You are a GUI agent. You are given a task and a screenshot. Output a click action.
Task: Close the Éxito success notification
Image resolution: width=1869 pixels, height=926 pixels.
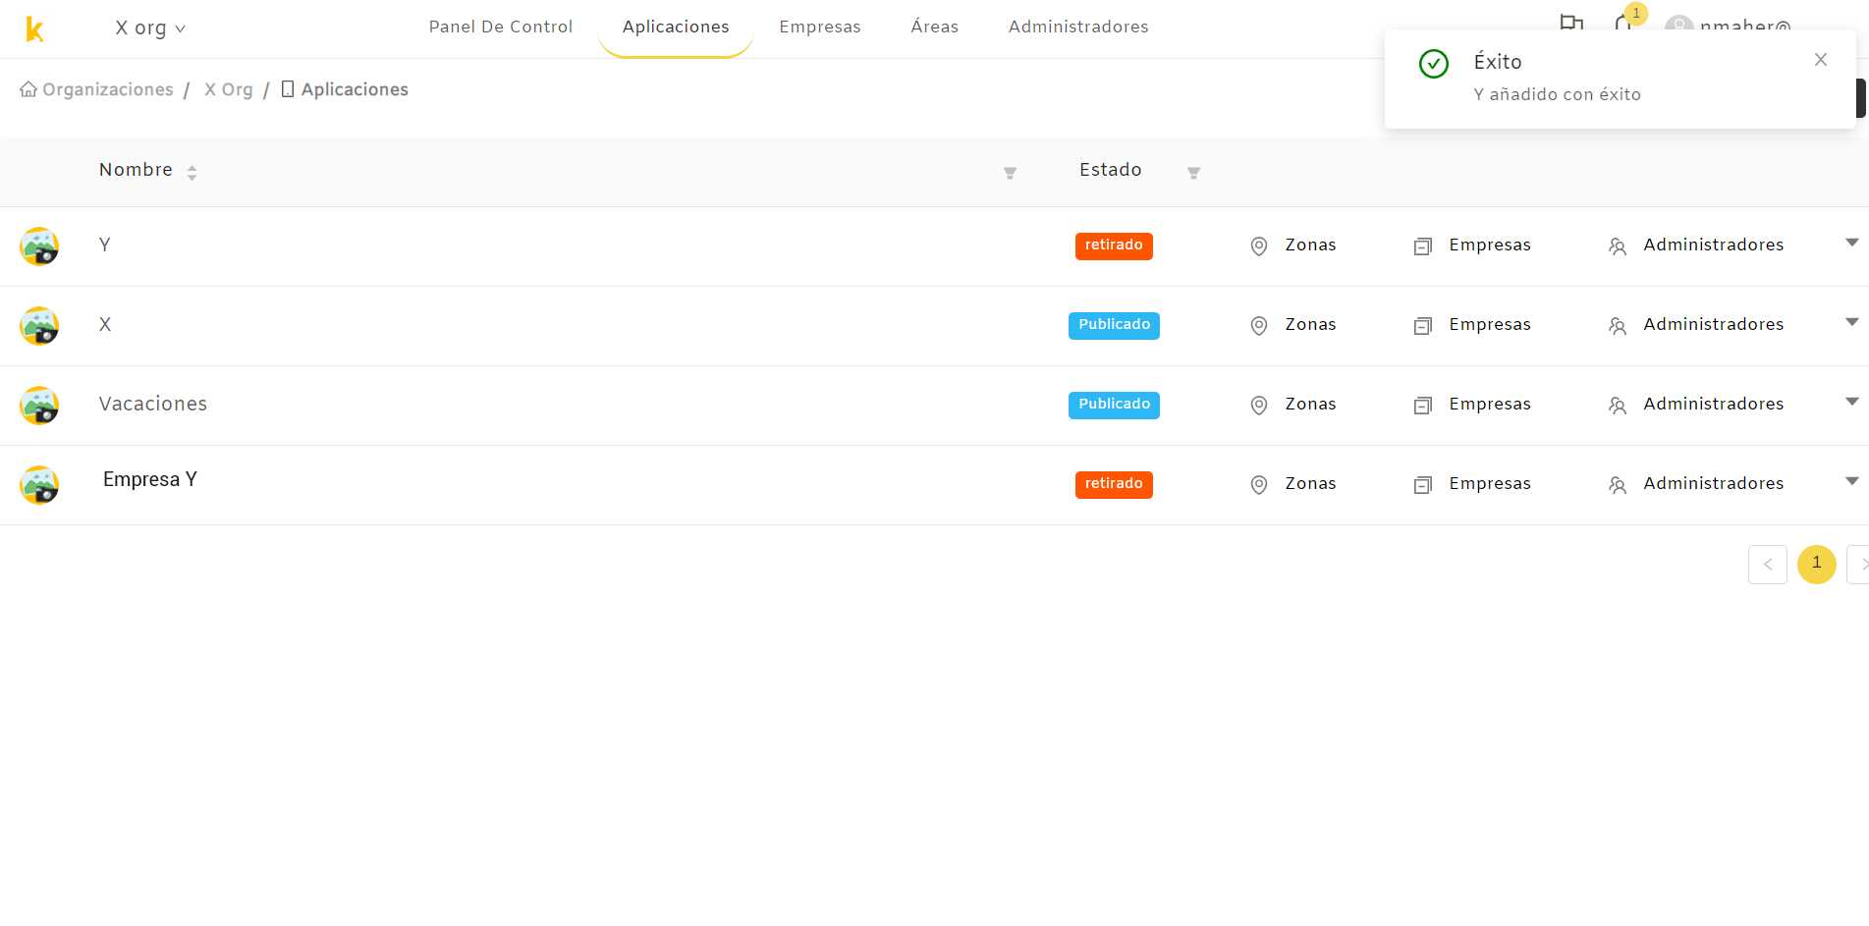pos(1821,60)
